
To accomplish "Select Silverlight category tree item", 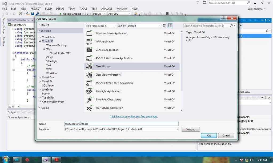I will click(x=52, y=61).
